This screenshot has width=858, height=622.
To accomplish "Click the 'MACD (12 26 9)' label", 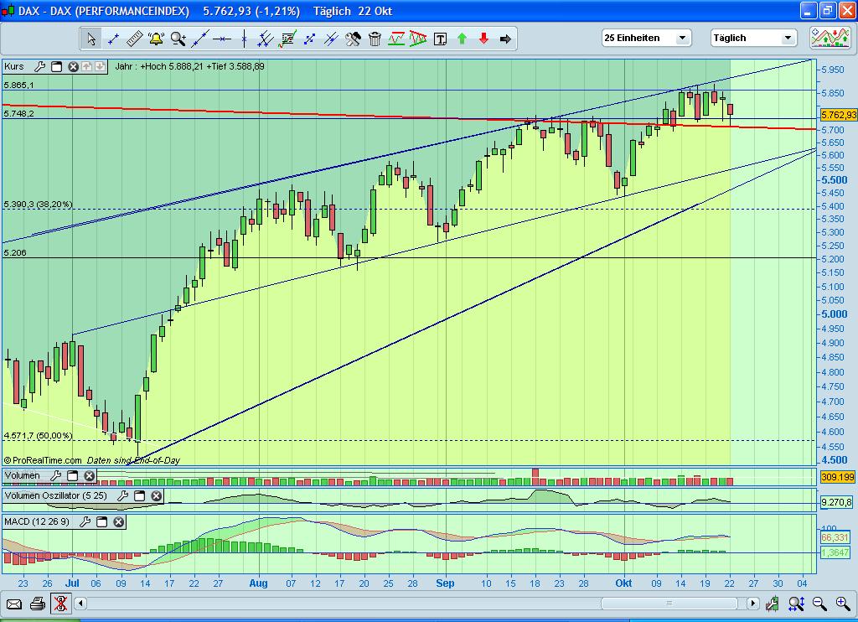I will coord(37,521).
